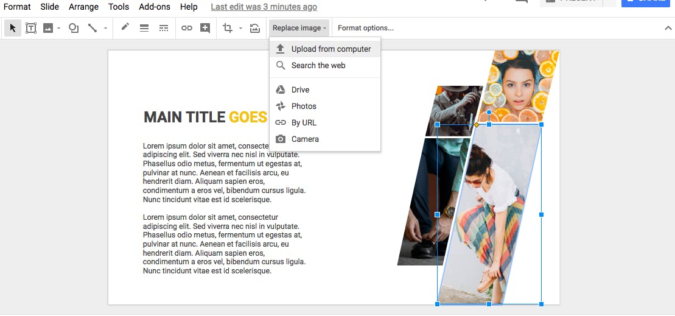The width and height of the screenshot is (675, 316).
Task: Collapse the menus with the chevron
Action: click(x=668, y=28)
